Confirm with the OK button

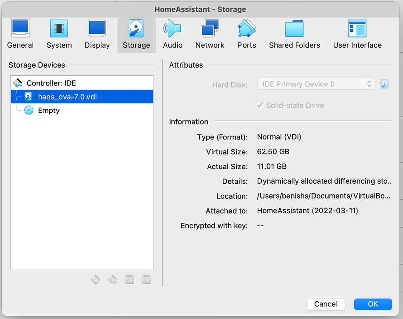373,304
